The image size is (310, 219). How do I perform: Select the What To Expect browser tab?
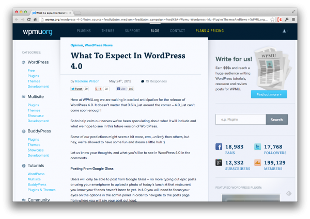click(x=52, y=13)
